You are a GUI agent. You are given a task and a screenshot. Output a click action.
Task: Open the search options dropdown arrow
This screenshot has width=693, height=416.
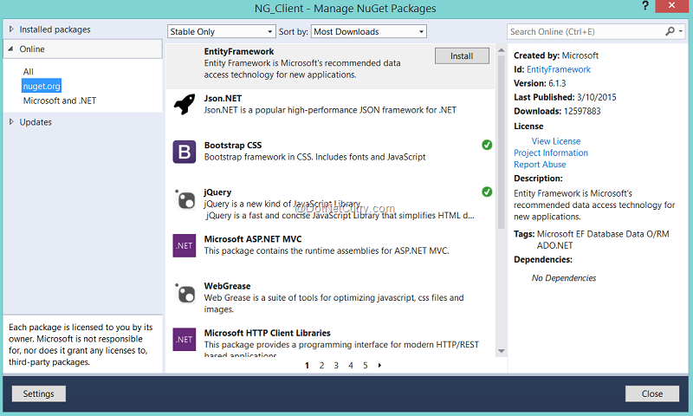click(681, 31)
